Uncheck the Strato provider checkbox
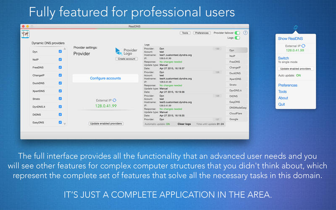 pos(60,99)
